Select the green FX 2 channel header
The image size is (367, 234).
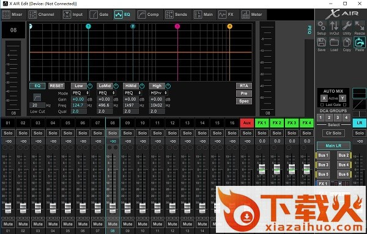277,123
